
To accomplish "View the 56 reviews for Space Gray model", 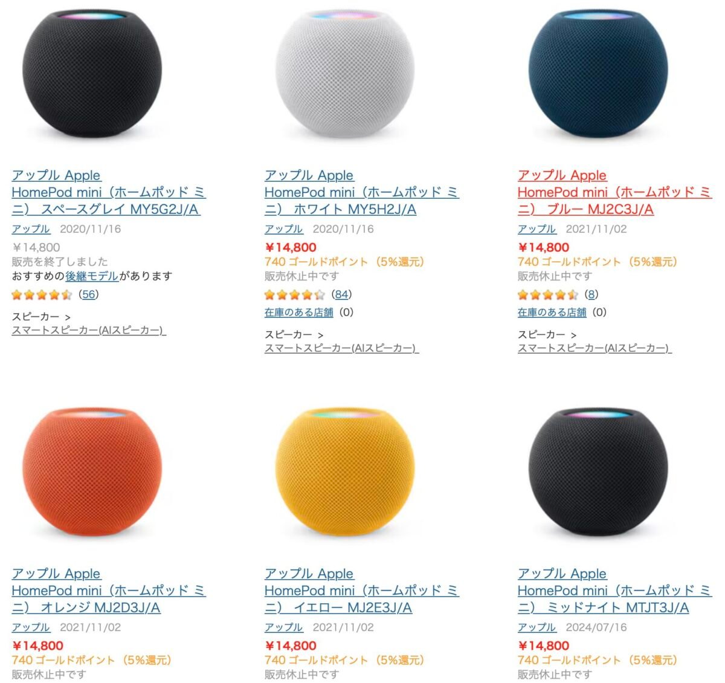I will (89, 294).
